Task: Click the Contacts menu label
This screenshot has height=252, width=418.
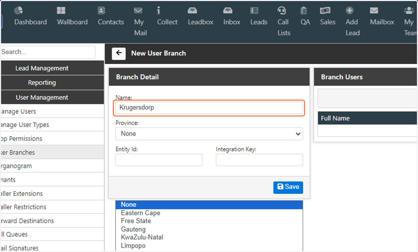Action: coord(111,22)
